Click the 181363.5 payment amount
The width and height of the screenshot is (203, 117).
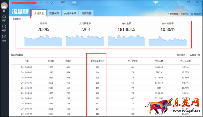[x=126, y=29]
